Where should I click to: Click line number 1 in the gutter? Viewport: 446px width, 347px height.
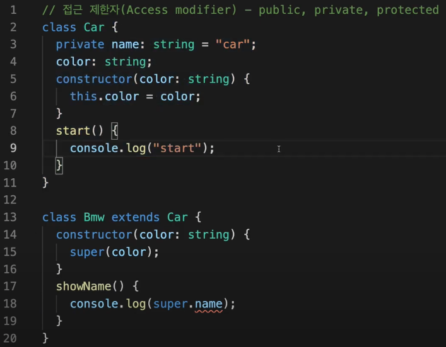tap(13, 10)
